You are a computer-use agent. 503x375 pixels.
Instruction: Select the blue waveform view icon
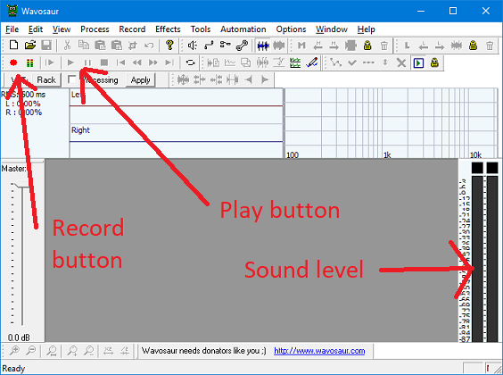(x=263, y=46)
